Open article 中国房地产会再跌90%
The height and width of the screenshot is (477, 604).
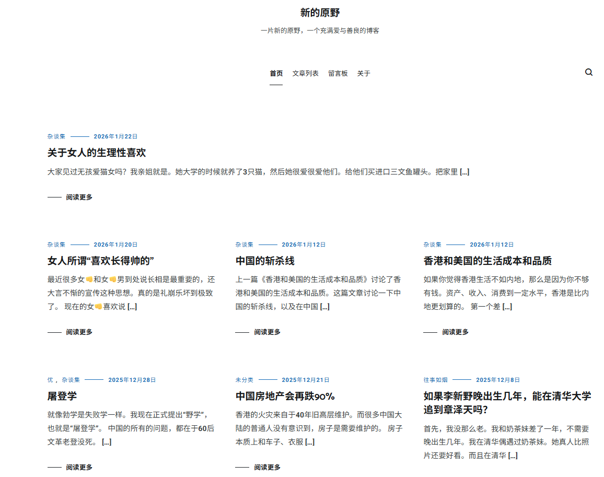pos(285,396)
